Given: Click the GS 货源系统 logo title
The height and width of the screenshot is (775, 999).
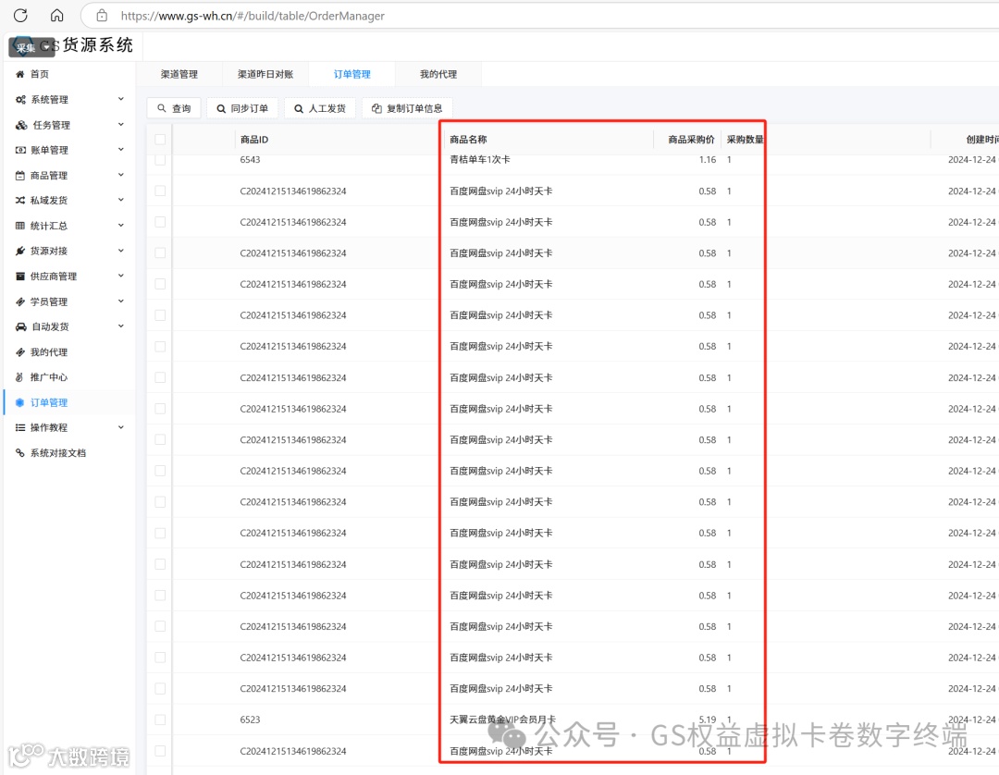Looking at the screenshot, I should [85, 44].
